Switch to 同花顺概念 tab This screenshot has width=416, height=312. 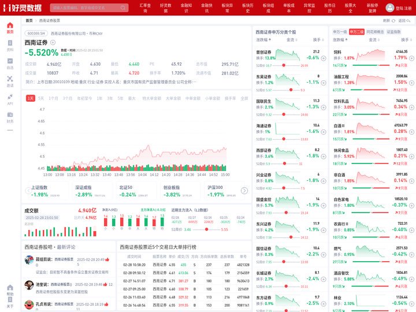(x=375, y=32)
